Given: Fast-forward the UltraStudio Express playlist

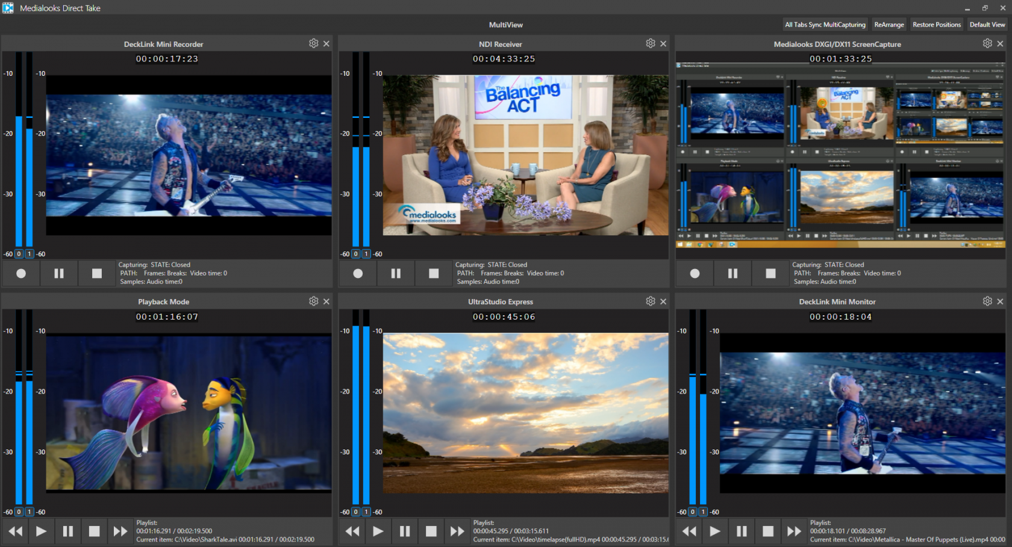Looking at the screenshot, I should [x=458, y=531].
